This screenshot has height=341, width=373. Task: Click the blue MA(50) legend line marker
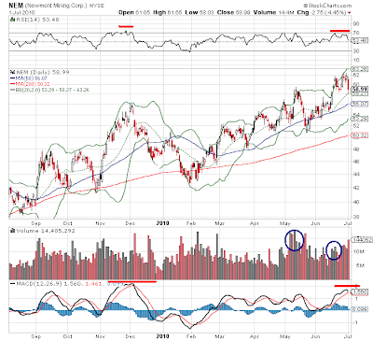pos(13,78)
